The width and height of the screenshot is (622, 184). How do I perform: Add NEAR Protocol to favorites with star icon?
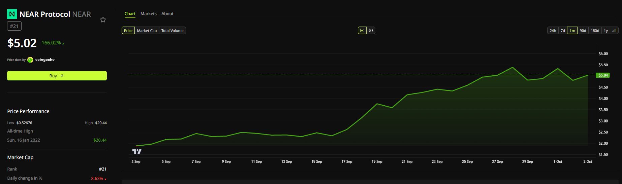point(103,20)
